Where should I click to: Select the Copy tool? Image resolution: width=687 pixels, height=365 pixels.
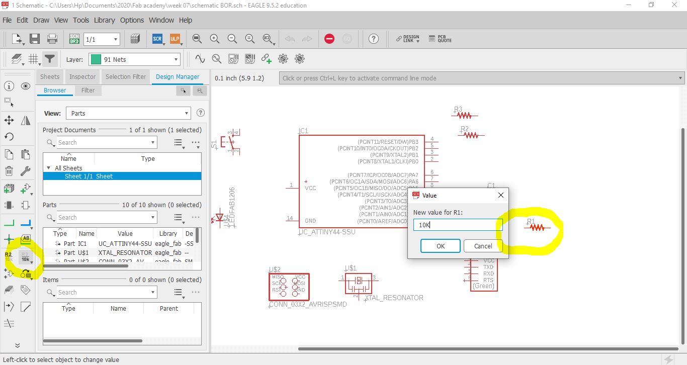(x=9, y=154)
